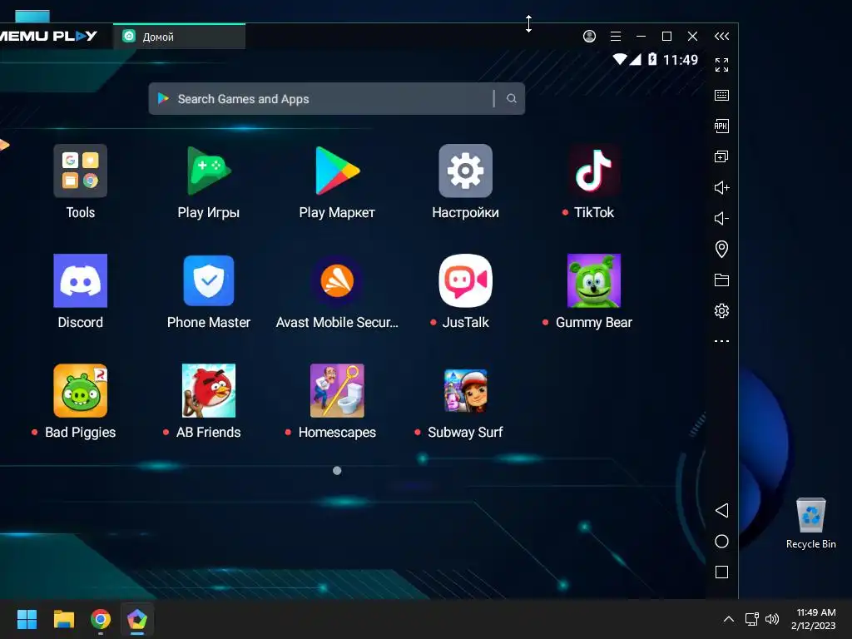Screen dimensions: 852x639
Task: Expand hidden system tray icons
Action: click(729, 619)
